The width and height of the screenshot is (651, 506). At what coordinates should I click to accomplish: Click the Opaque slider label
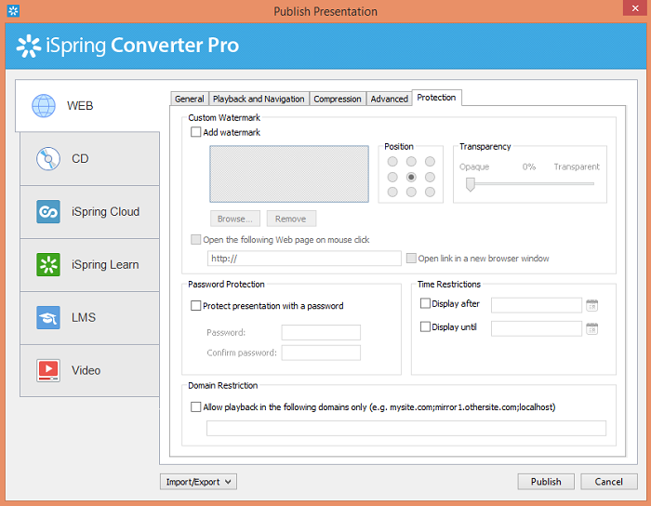click(x=474, y=166)
